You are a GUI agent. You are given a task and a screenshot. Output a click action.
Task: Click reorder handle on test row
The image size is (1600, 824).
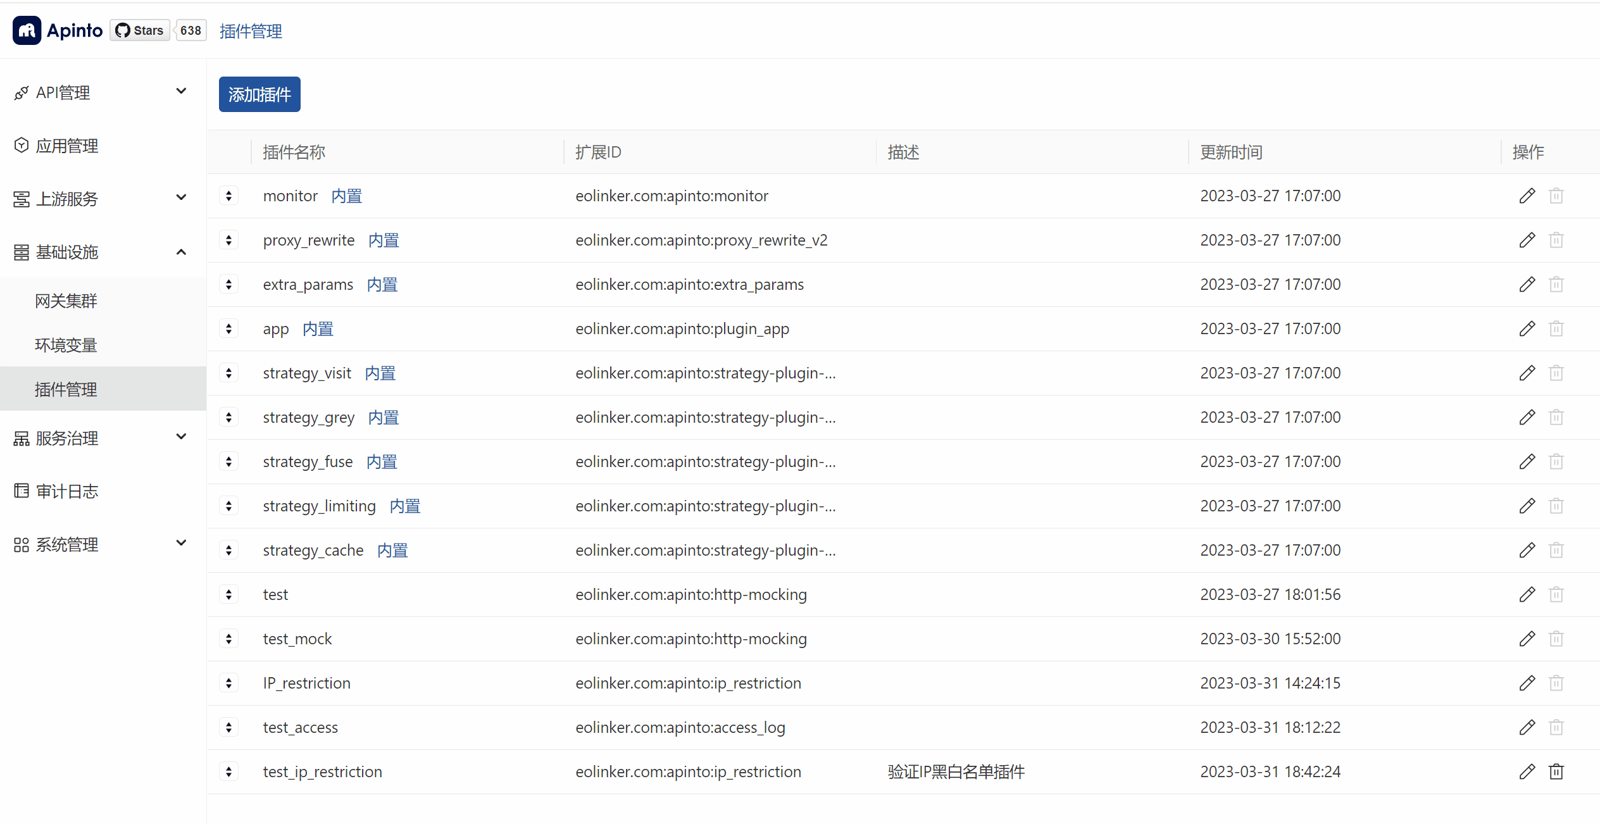pos(228,594)
